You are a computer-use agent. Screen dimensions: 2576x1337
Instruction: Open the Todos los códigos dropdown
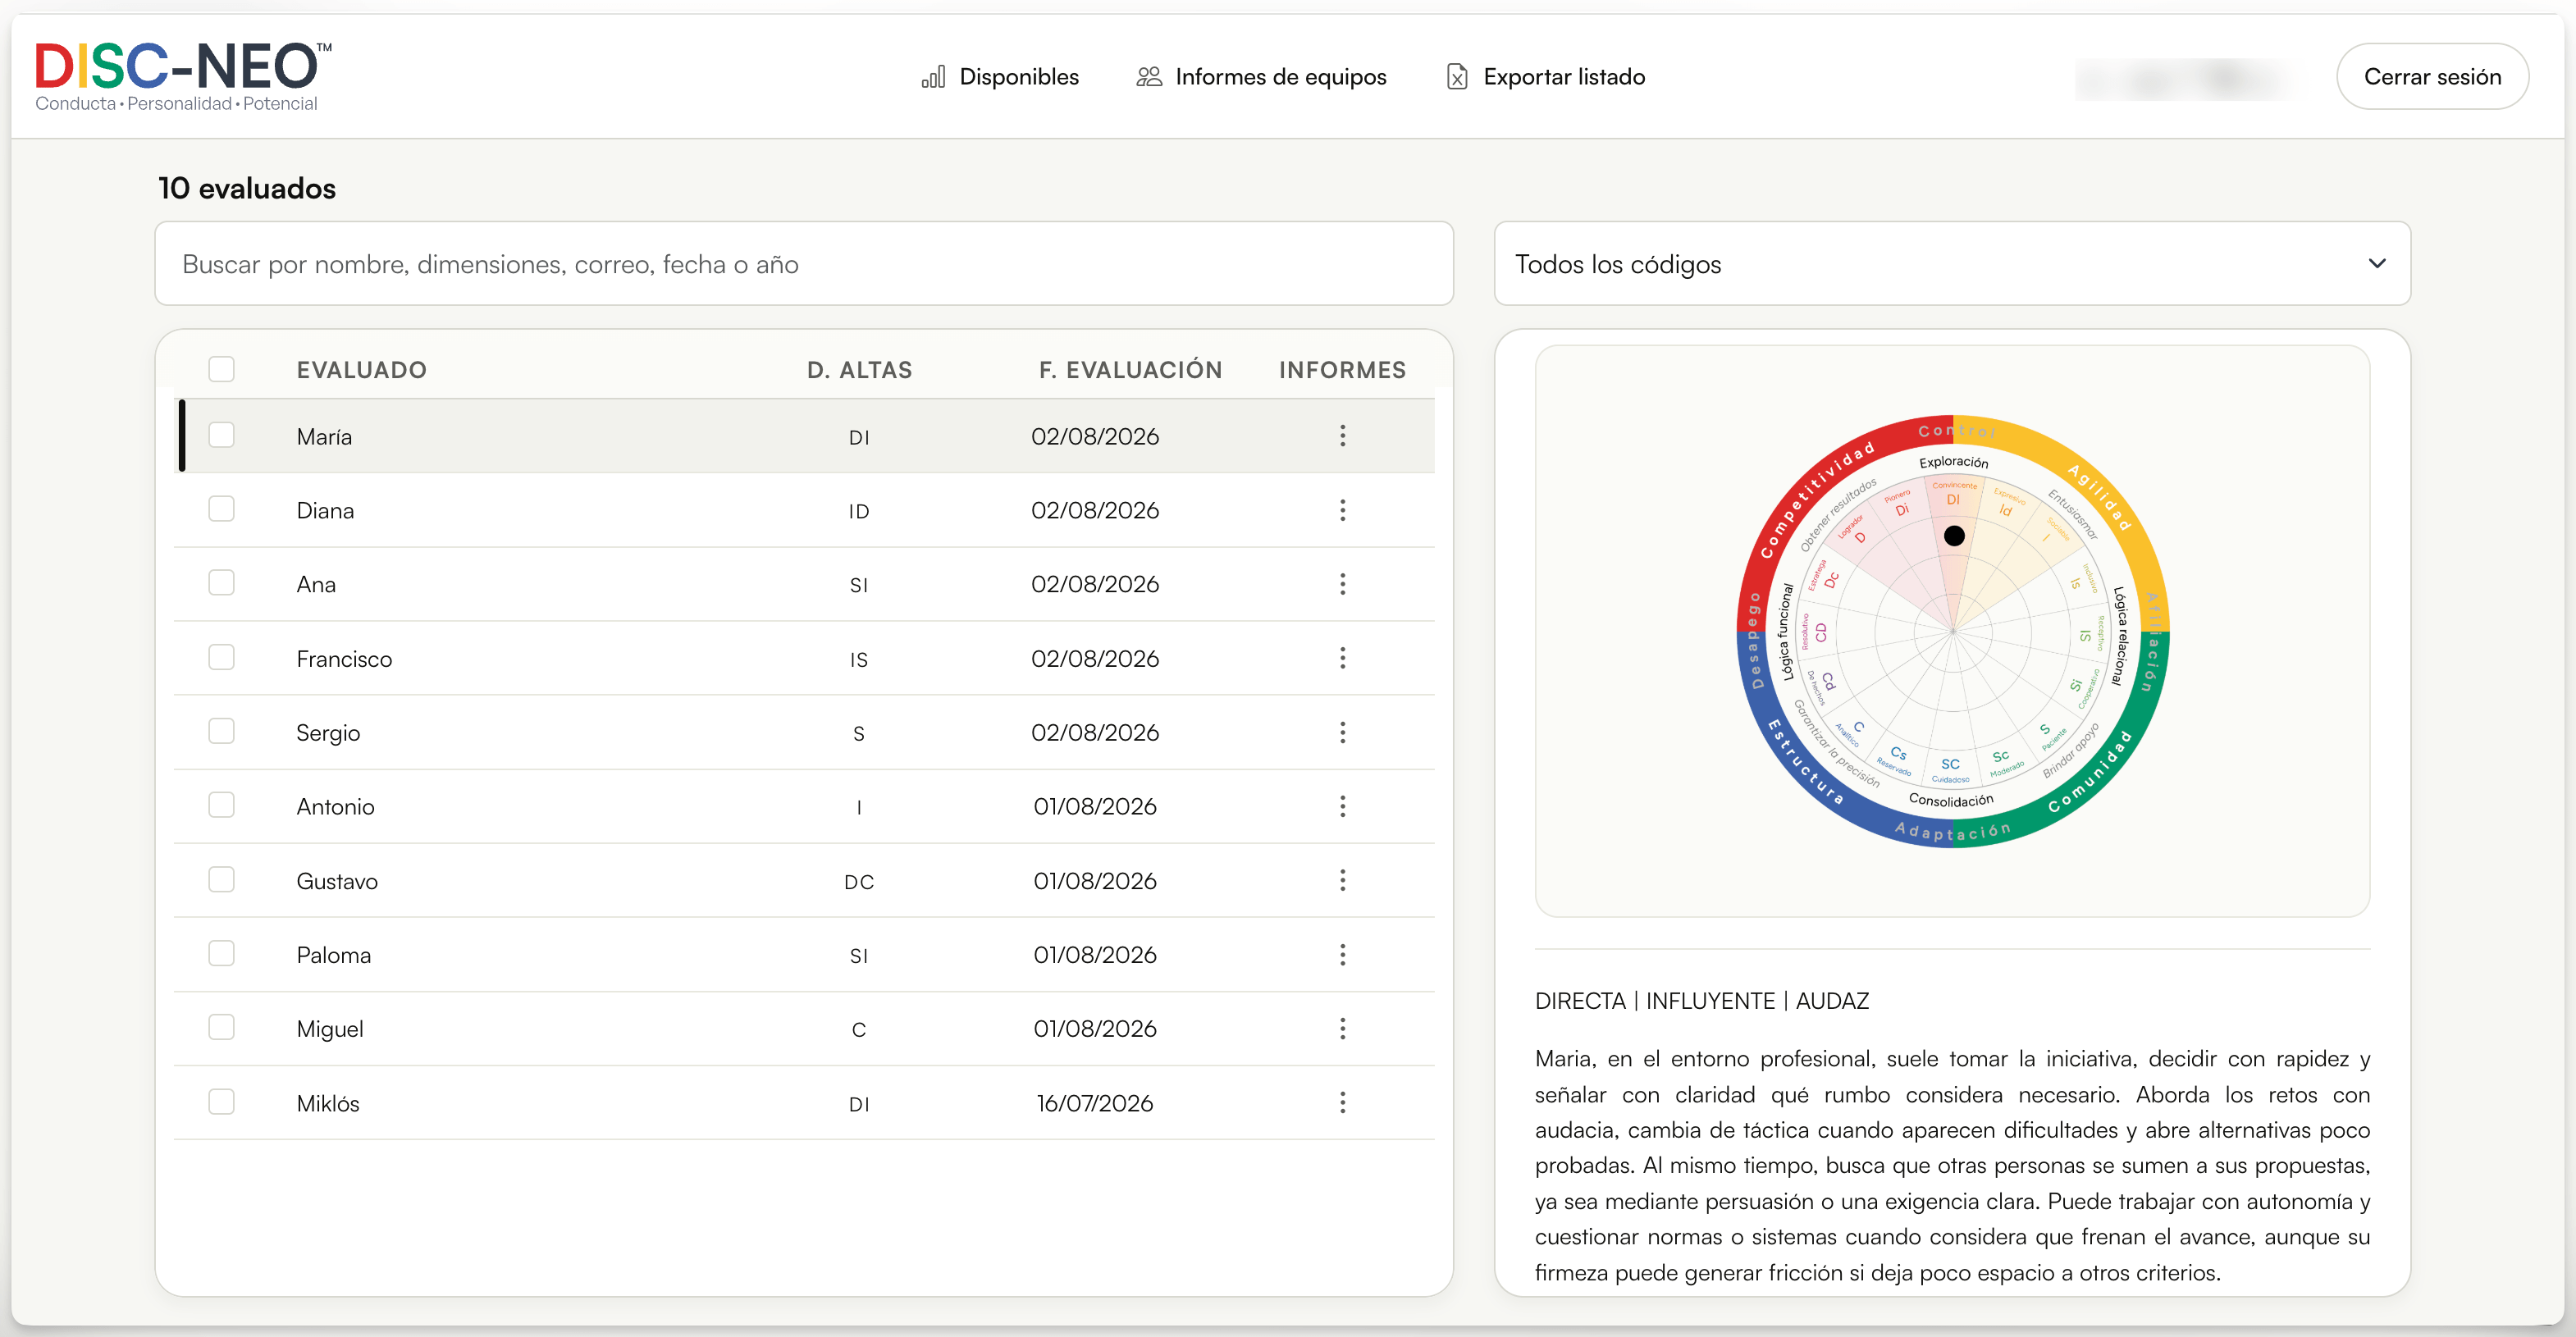pos(1951,264)
